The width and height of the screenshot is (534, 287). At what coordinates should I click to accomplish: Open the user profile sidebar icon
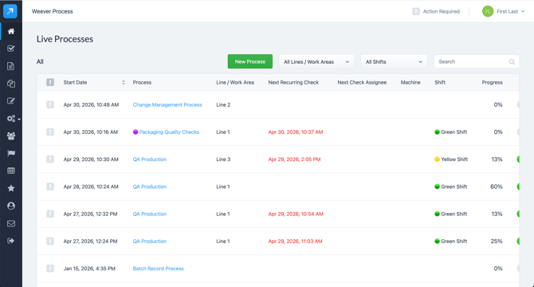11,206
